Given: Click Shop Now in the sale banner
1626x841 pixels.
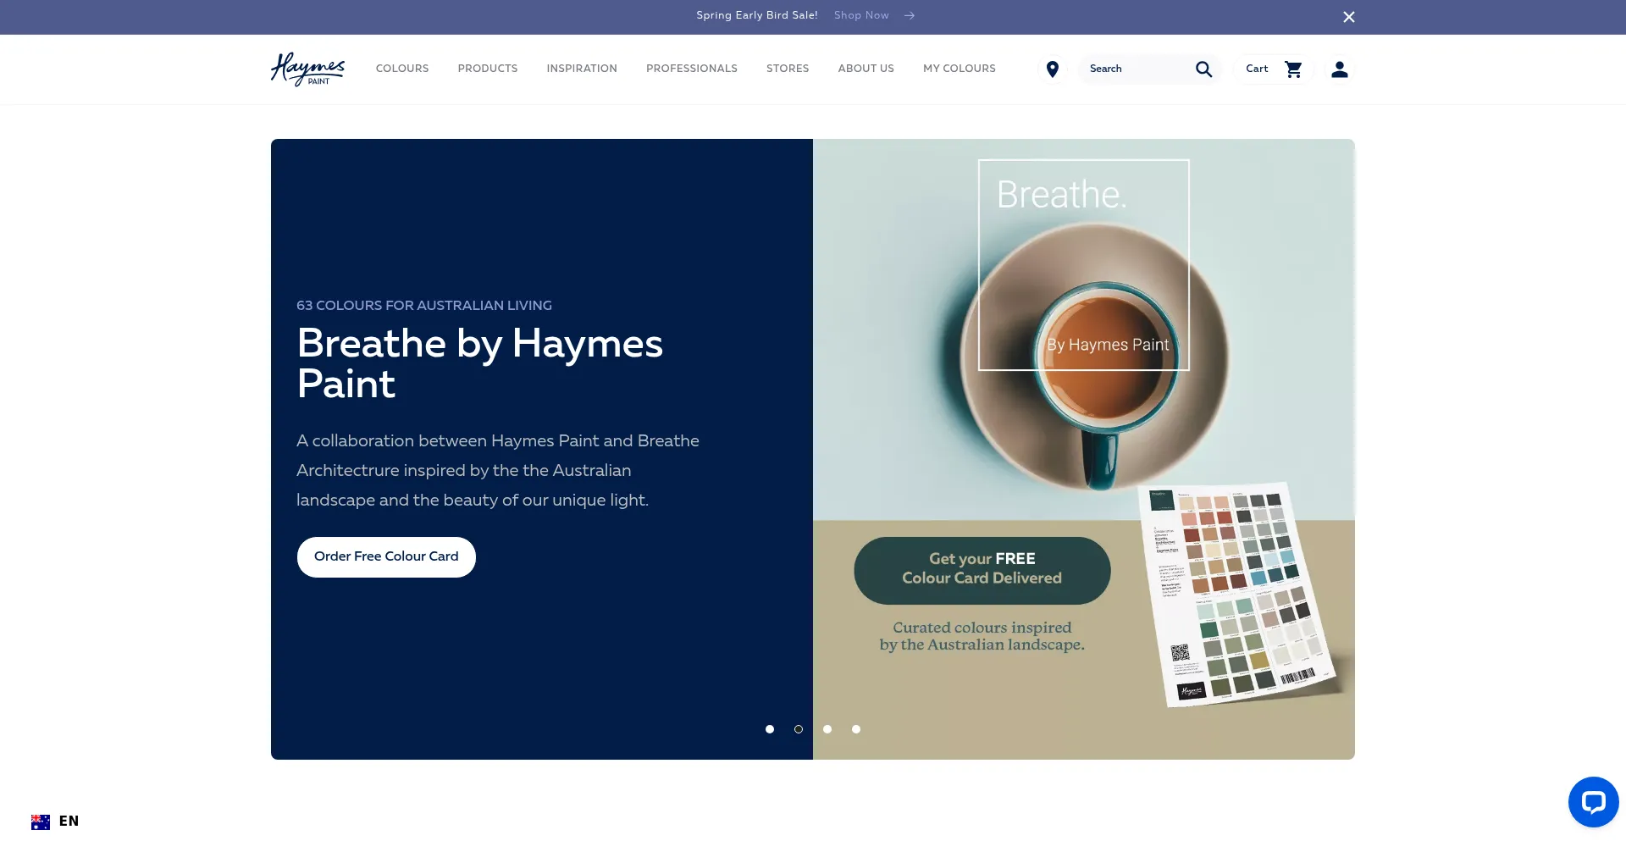Looking at the screenshot, I should click(x=861, y=15).
